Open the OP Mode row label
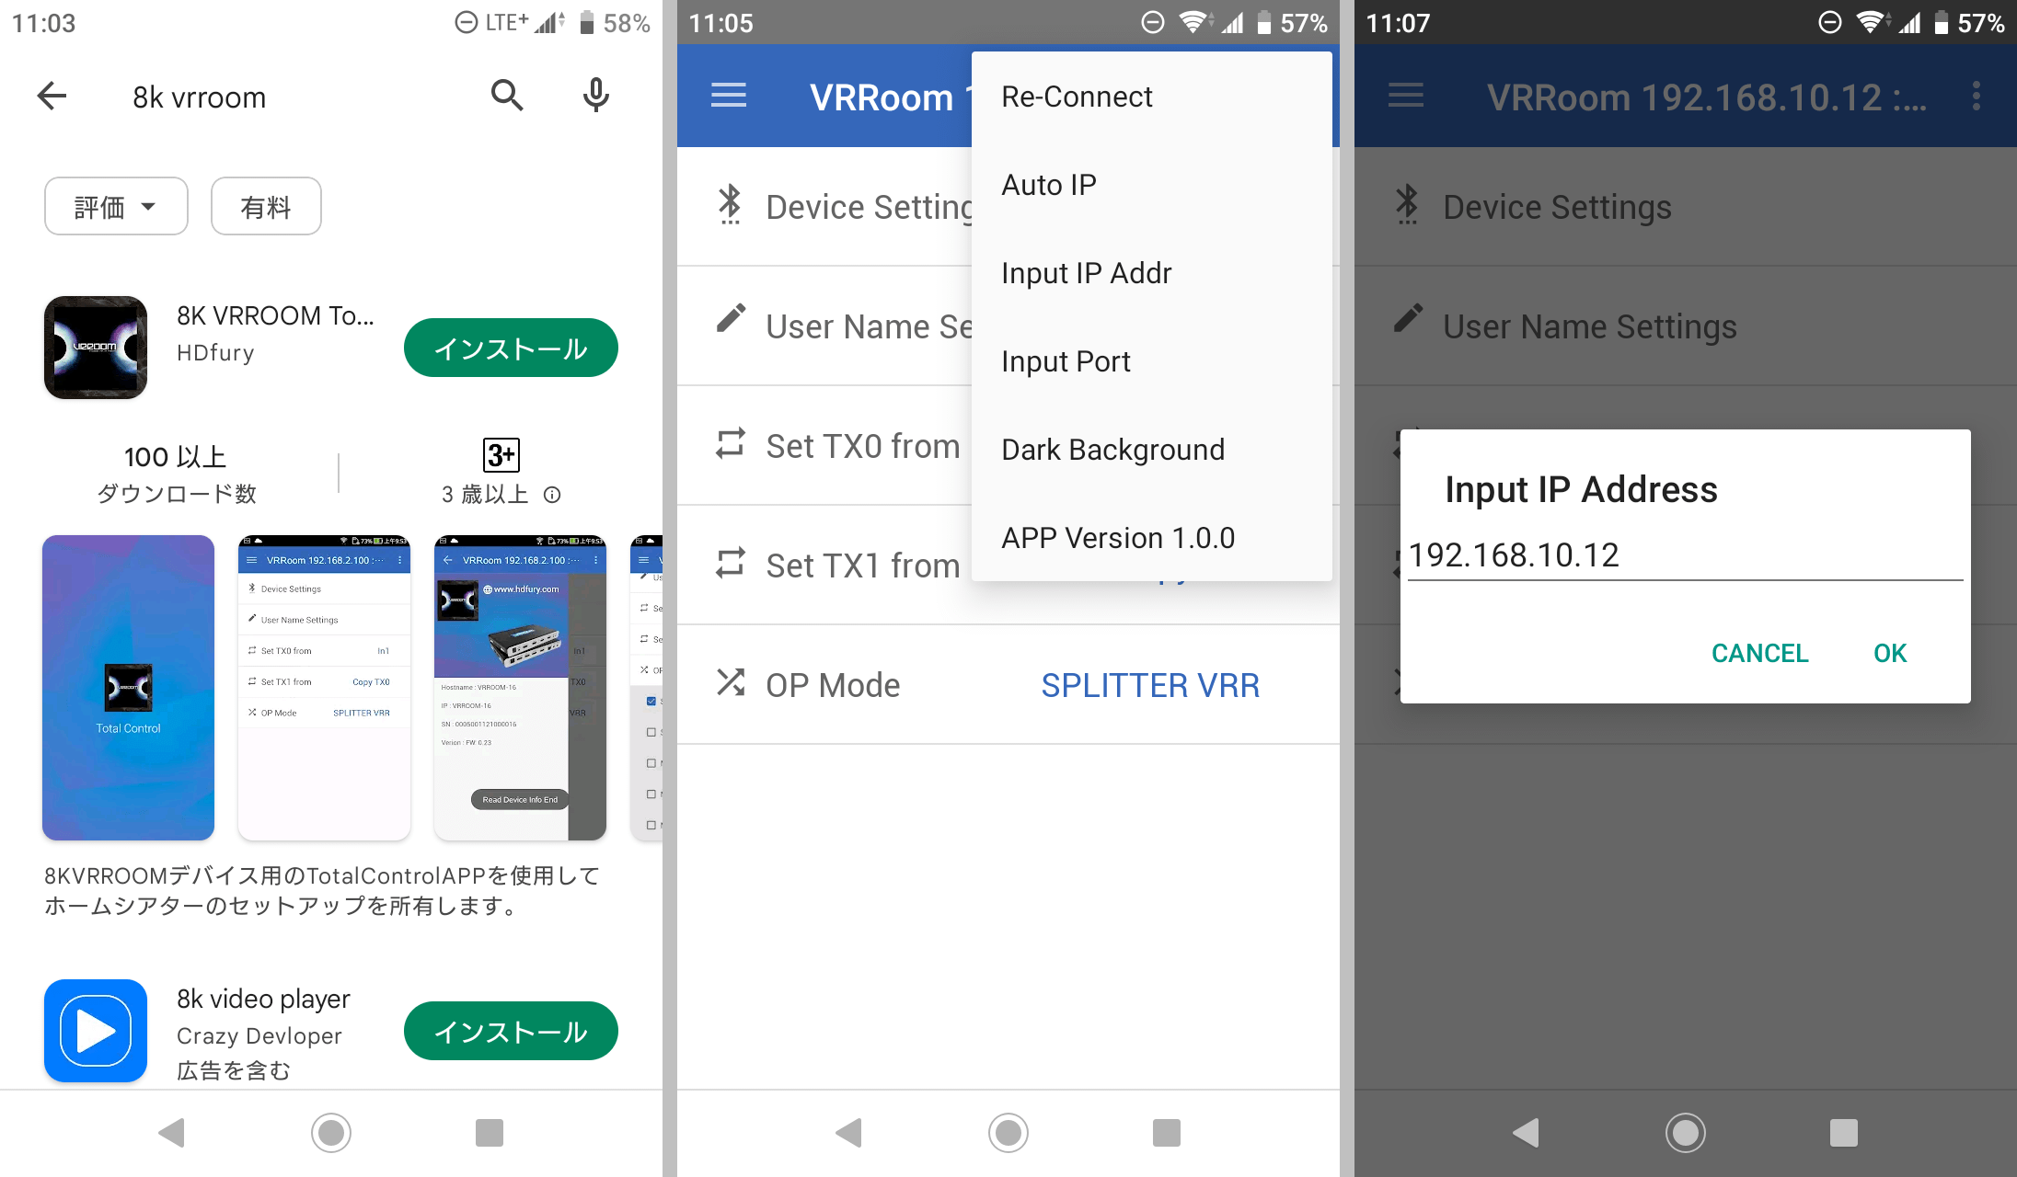This screenshot has width=2017, height=1177. (x=833, y=685)
